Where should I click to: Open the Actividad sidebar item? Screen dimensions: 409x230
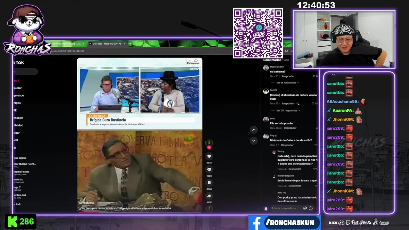coord(18,125)
